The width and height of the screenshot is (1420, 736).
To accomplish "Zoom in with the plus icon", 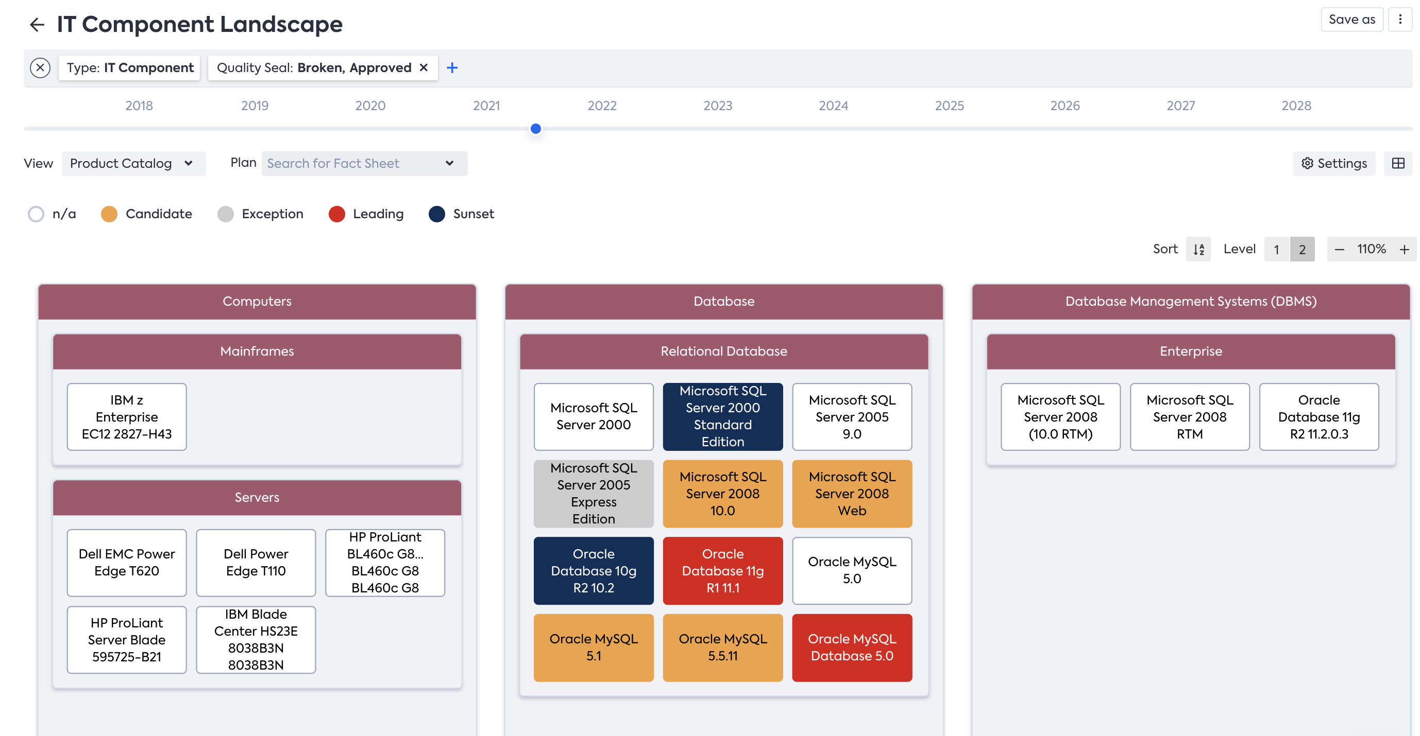I will click(1404, 250).
